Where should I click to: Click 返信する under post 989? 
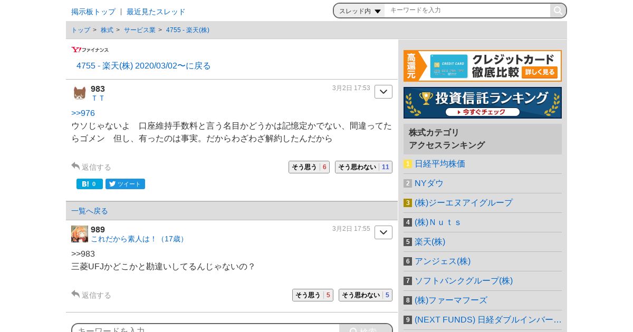[91, 295]
